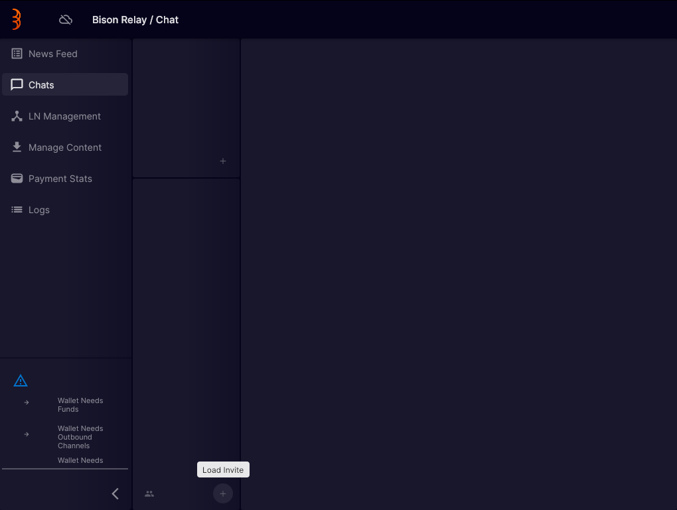Screen dimensions: 677x510
Task: Click the Manage Content download icon
Action: pos(17,147)
